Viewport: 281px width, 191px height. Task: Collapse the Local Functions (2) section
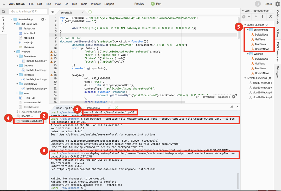click(245, 25)
